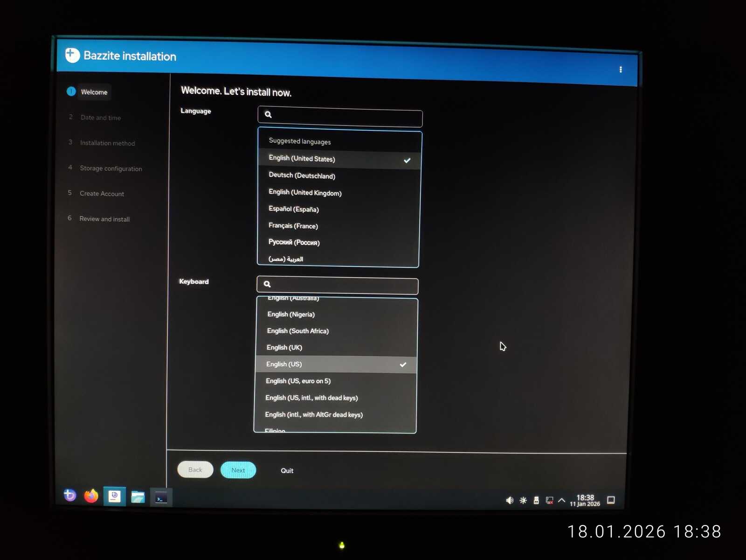Choose English (intl., with AltGr dead keys)
Viewport: 746px width, 560px height.
335,415
